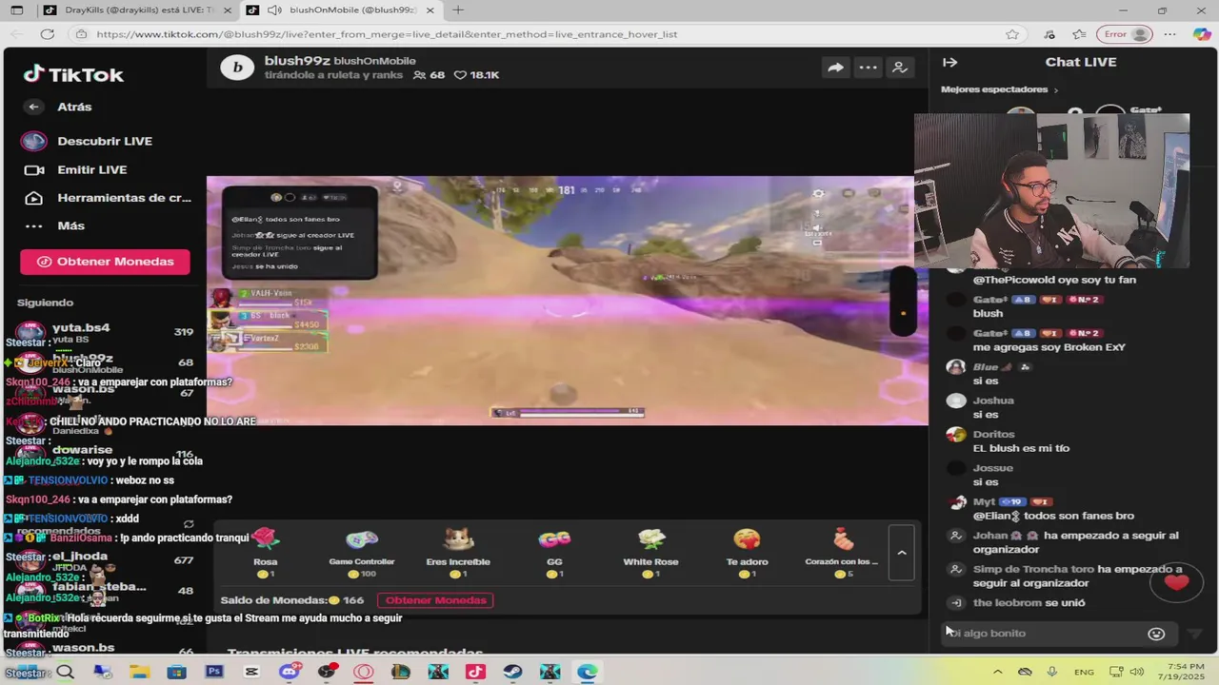Open Windows taskbar search
This screenshot has height=685, width=1219.
coord(65,673)
